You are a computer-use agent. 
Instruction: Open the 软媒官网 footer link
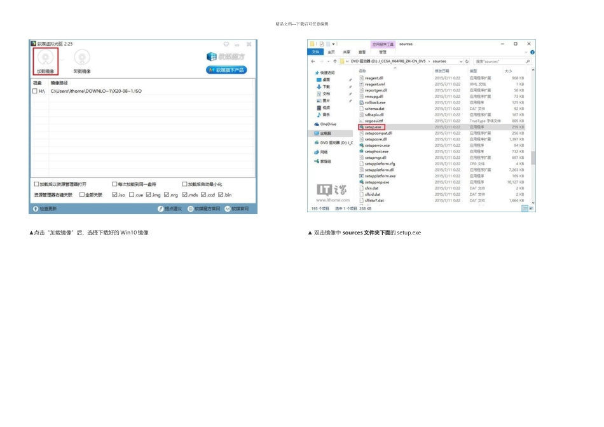click(x=237, y=208)
